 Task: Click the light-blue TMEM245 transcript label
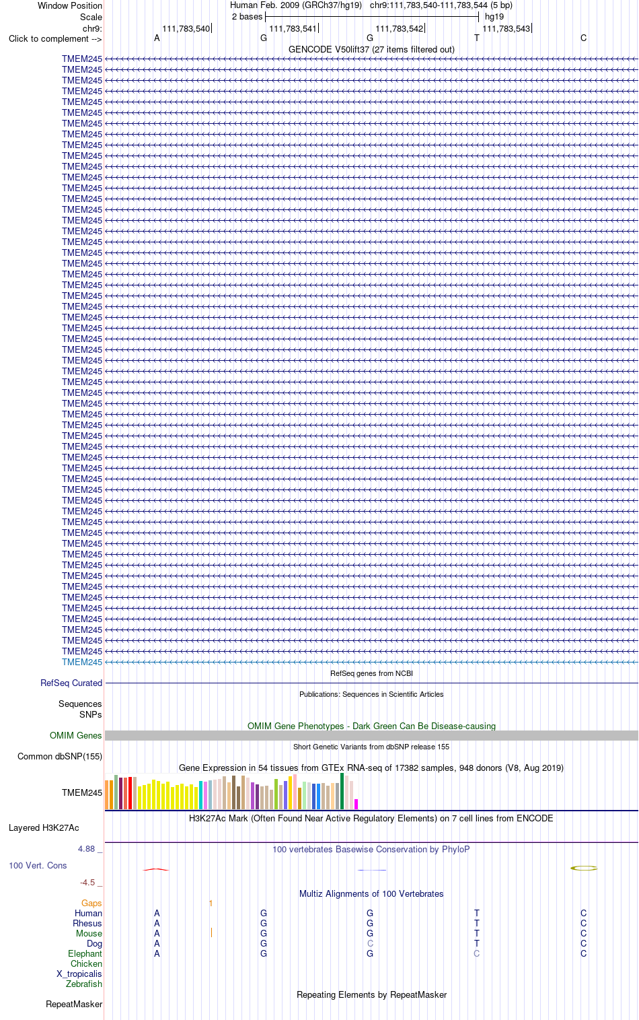(x=82, y=662)
